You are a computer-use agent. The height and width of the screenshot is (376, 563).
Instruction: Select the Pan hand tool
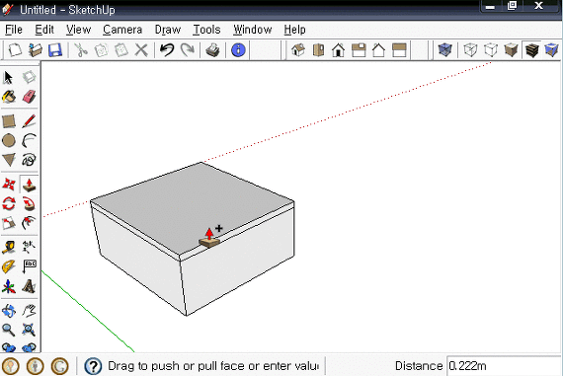[29, 310]
